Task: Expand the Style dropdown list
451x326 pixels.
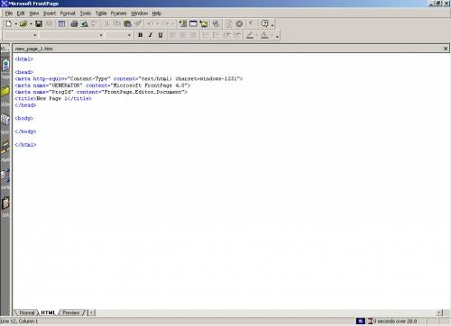Action: pyautogui.click(x=35, y=35)
